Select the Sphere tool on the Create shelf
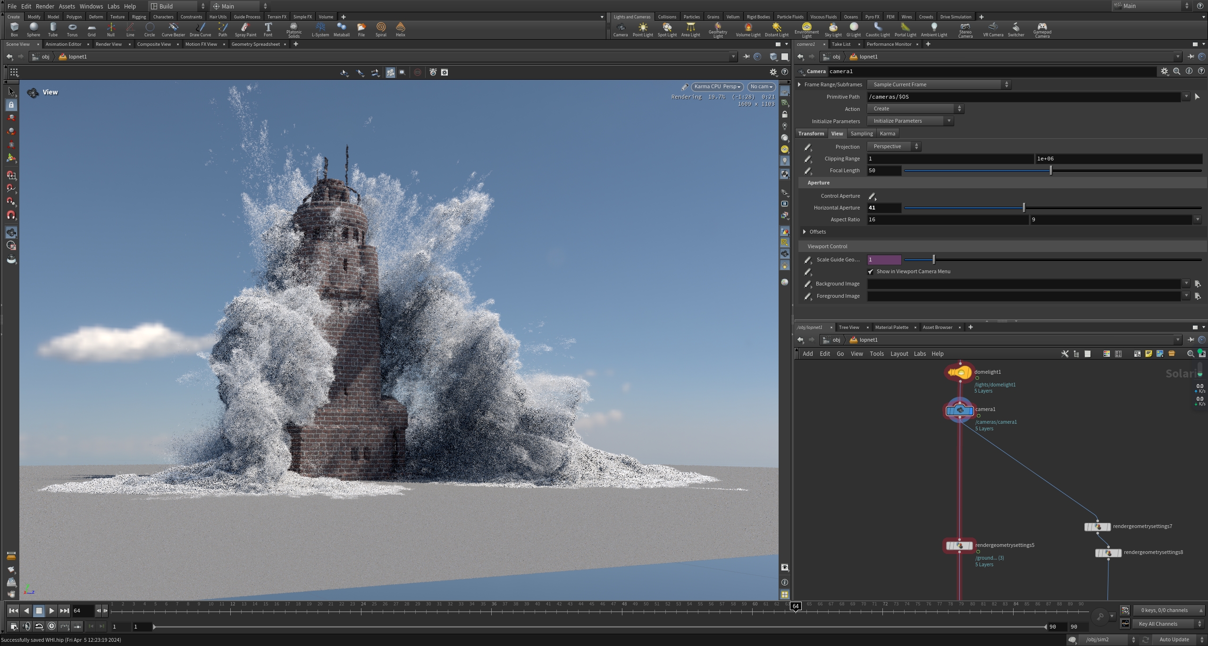This screenshot has width=1208, height=646. click(34, 29)
